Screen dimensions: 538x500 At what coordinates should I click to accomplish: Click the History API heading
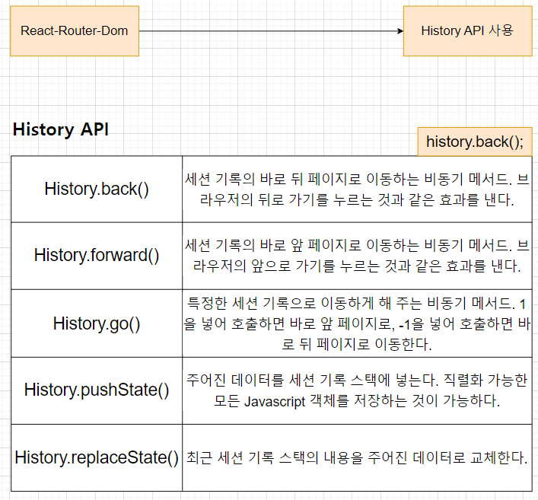[61, 129]
